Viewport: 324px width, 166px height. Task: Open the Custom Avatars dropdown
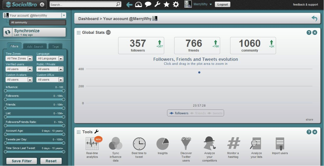tap(19, 80)
